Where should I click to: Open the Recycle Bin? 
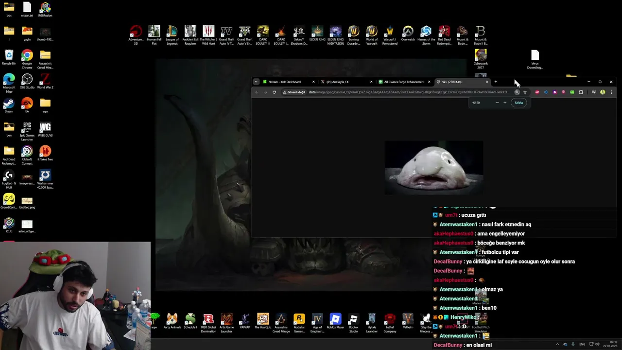tap(9, 57)
